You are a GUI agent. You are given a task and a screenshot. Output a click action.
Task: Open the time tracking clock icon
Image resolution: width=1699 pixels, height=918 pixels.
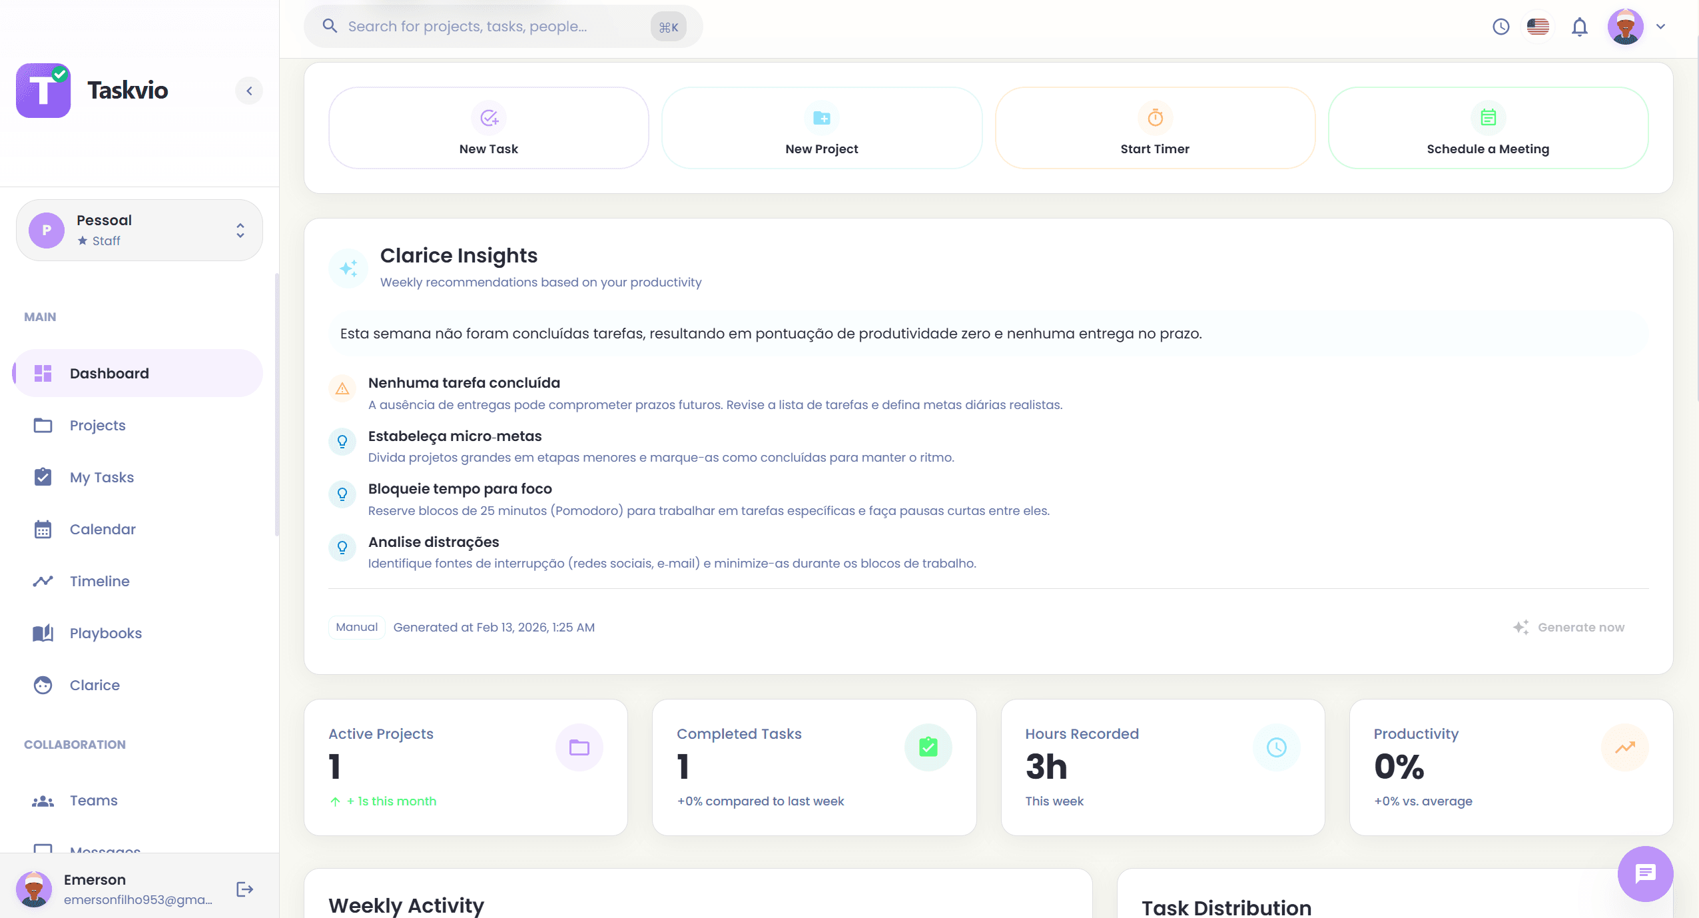[1501, 26]
